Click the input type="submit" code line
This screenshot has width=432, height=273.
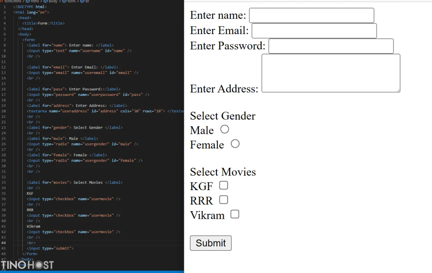pyautogui.click(x=50, y=249)
